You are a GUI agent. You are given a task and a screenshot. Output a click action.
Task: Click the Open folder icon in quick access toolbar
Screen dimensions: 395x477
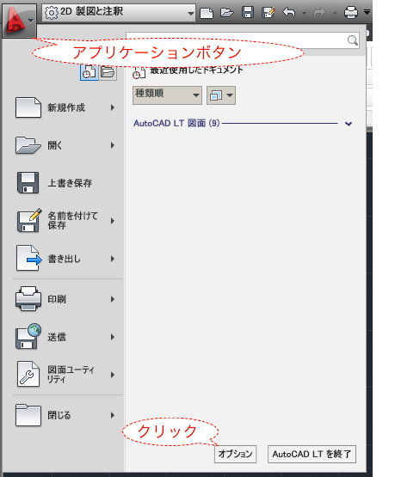point(227,13)
